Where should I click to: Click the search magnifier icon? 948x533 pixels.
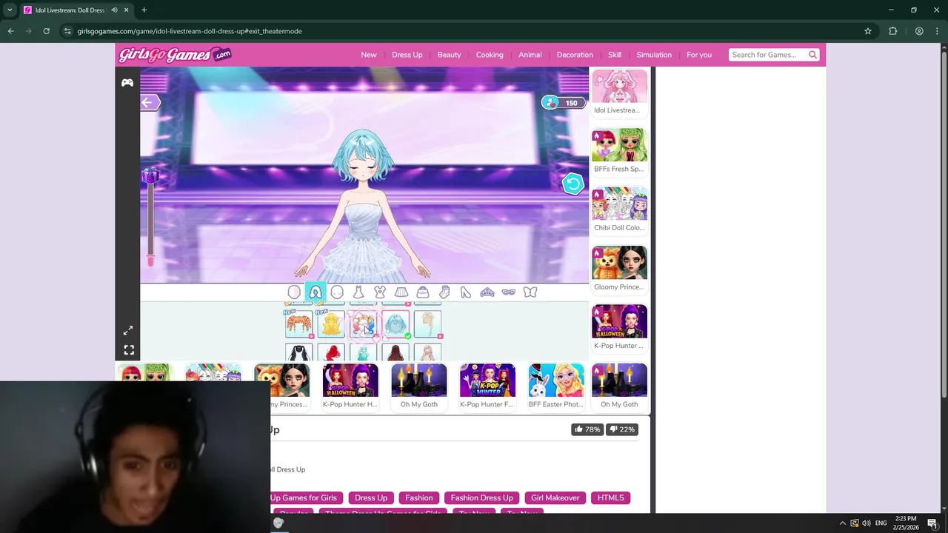click(812, 55)
